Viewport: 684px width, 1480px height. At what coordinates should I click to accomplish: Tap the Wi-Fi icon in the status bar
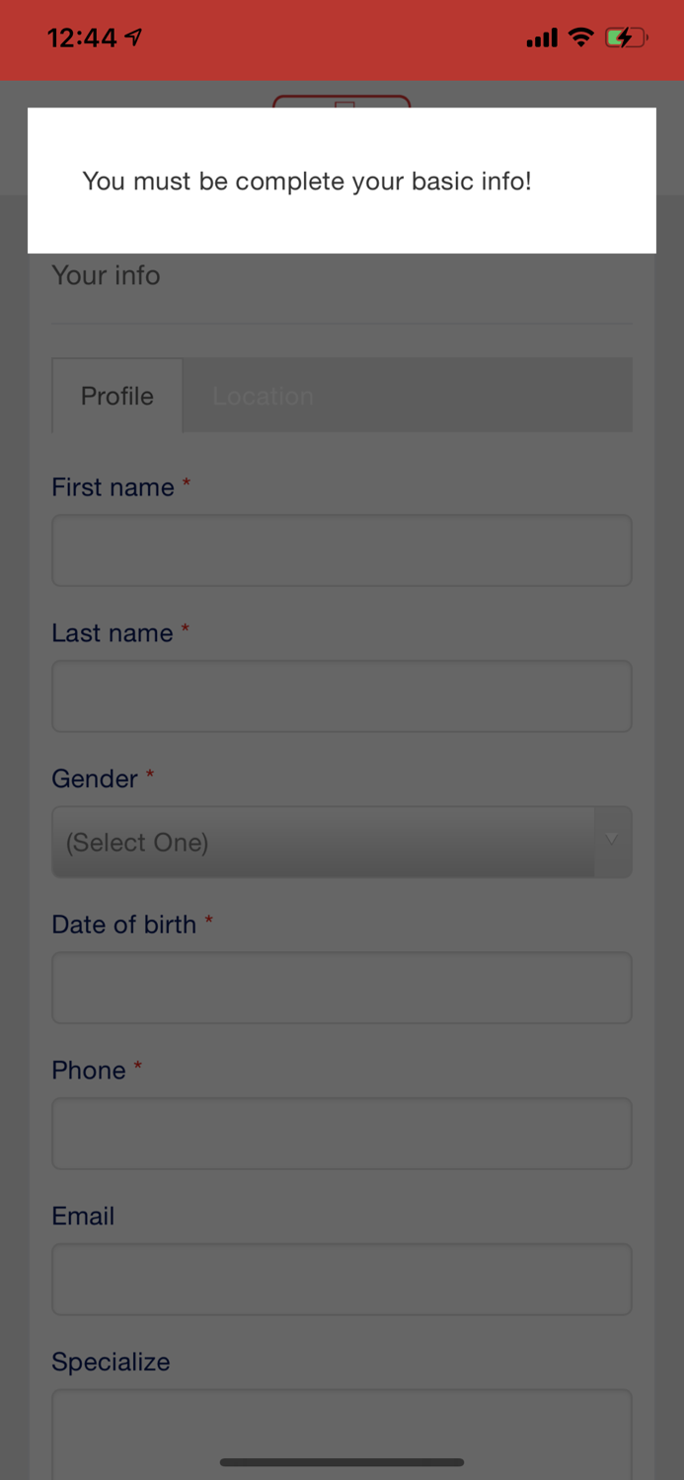click(x=580, y=37)
